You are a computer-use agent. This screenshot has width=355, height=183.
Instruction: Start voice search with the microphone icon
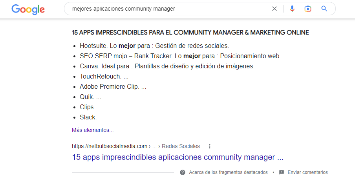292,9
